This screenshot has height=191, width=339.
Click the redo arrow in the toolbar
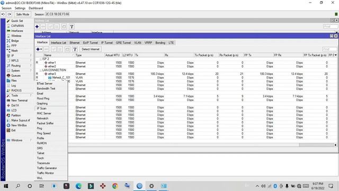[10, 14]
